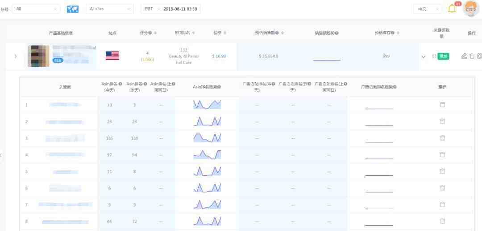Collapse keyword list chevron beside count 13
Image resolution: width=482 pixels, height=231 pixels.
tap(424, 57)
